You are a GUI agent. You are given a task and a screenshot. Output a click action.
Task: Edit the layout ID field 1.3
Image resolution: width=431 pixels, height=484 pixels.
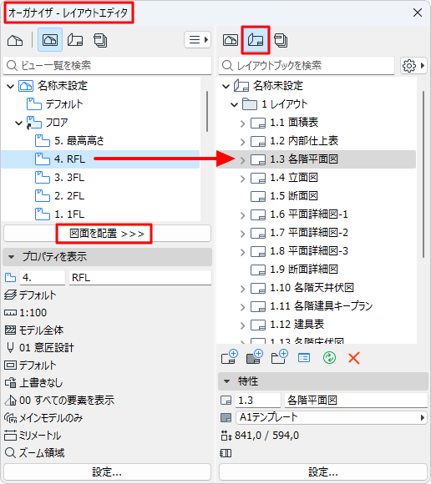[x=258, y=401]
